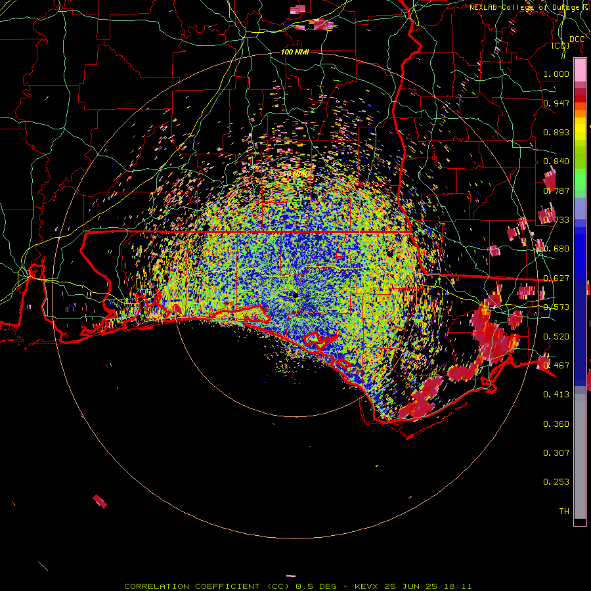Click the Correlation Coefficient caption at bottom
The height and width of the screenshot is (591, 591).
(297, 586)
